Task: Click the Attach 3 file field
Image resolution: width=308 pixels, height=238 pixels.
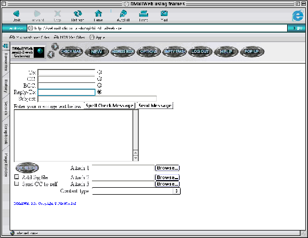Action: pyautogui.click(x=123, y=184)
